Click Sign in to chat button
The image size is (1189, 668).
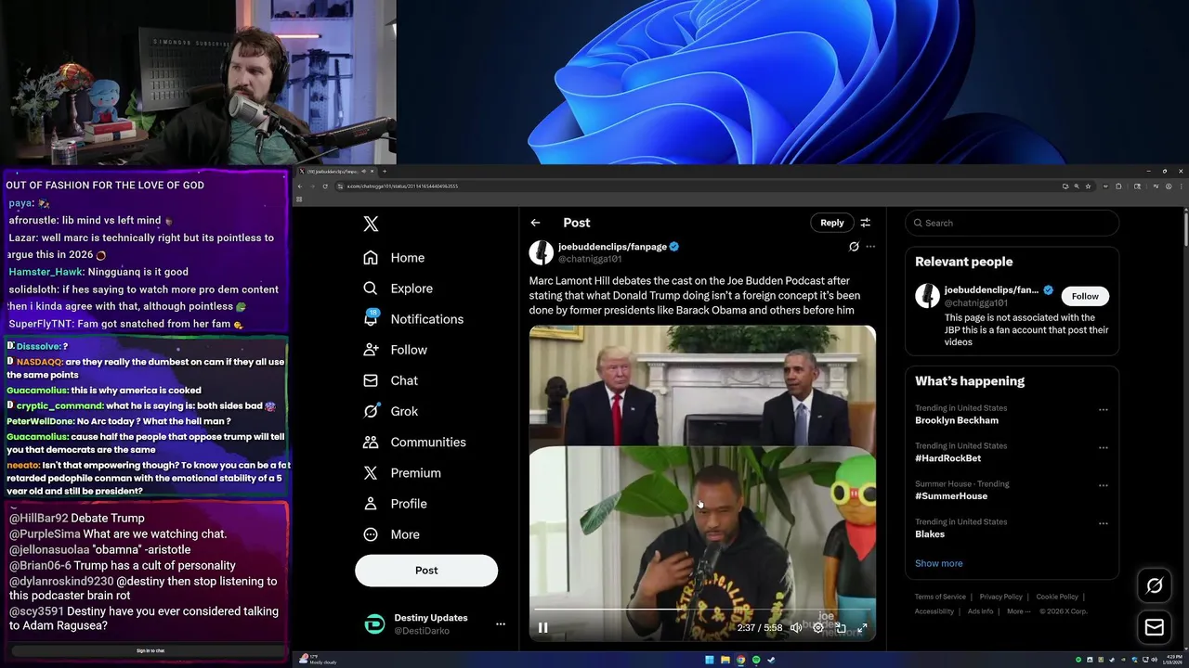pos(150,650)
